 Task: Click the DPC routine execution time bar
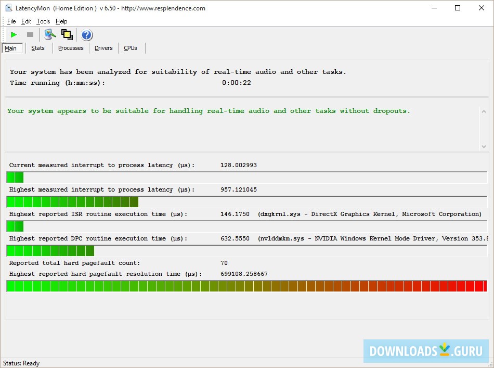(x=246, y=251)
